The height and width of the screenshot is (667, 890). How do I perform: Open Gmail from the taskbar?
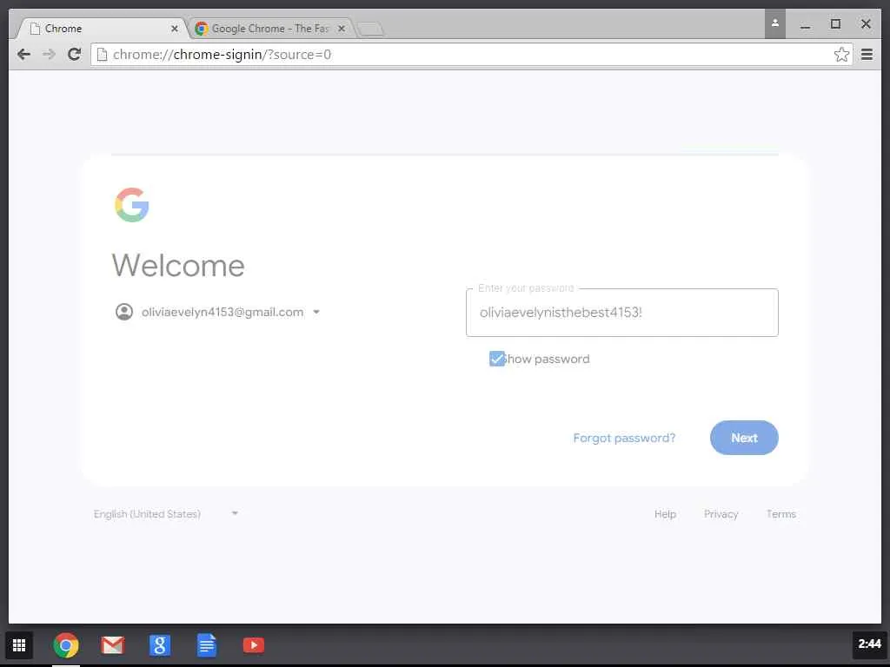point(112,645)
